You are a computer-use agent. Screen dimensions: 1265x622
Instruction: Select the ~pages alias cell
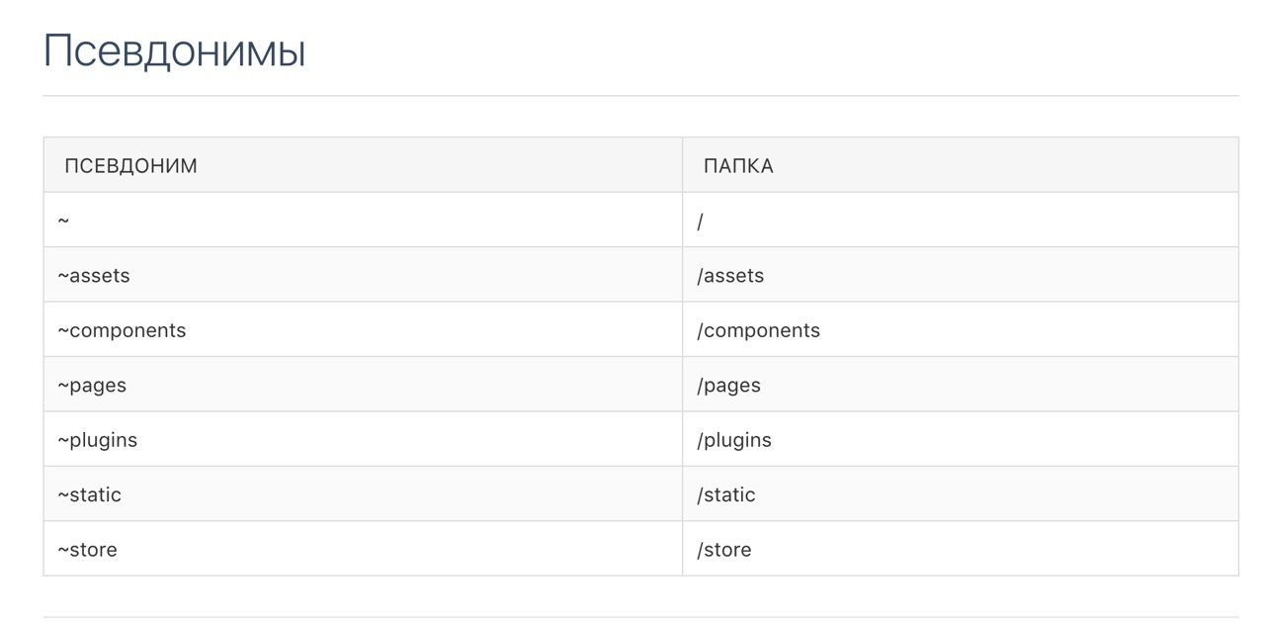363,385
